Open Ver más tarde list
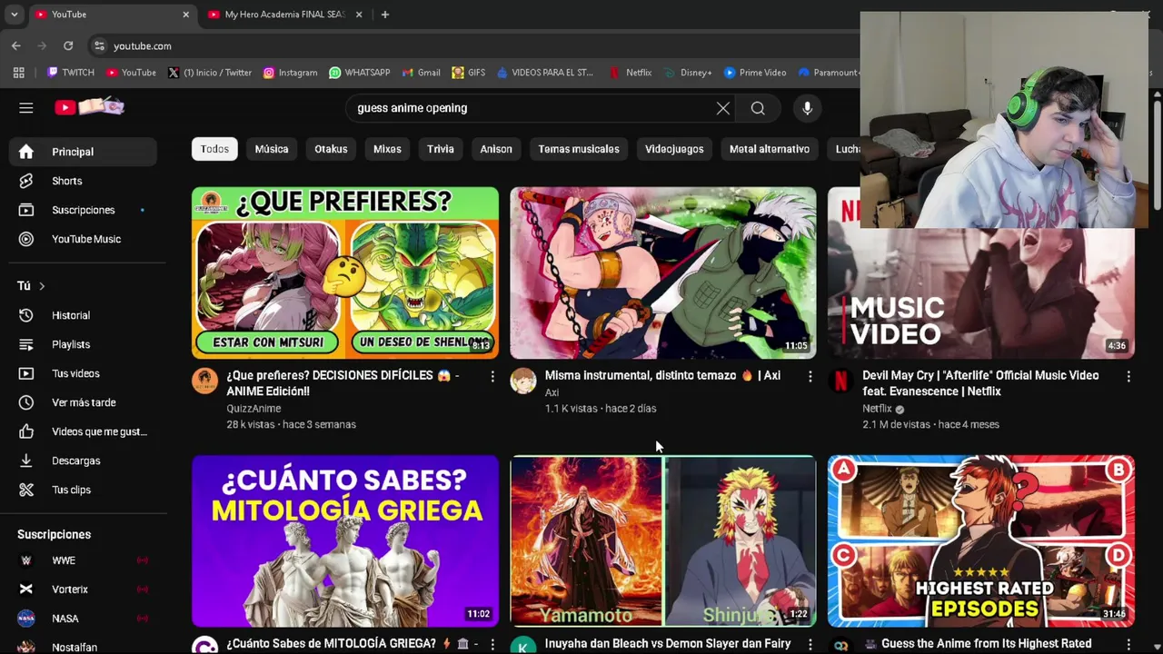Image resolution: width=1163 pixels, height=654 pixels. (x=83, y=402)
